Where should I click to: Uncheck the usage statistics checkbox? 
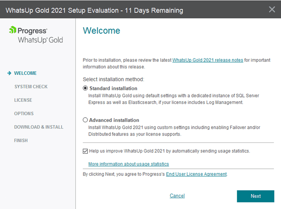point(85,151)
